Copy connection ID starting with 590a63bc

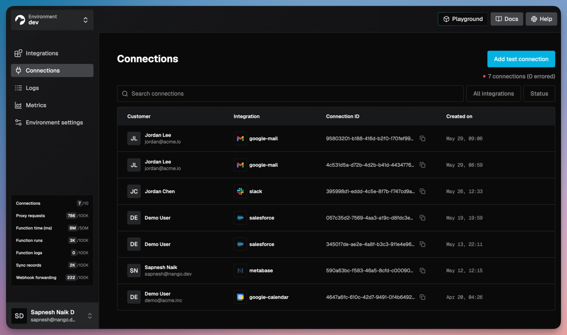[x=422, y=271]
